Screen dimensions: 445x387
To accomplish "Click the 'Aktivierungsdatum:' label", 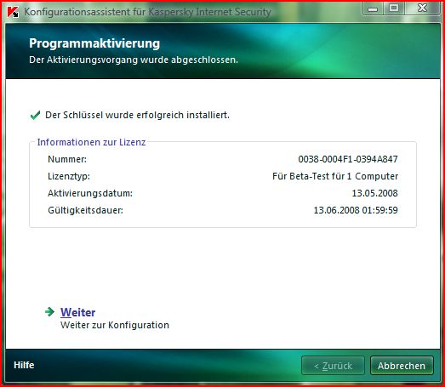I will coord(90,193).
